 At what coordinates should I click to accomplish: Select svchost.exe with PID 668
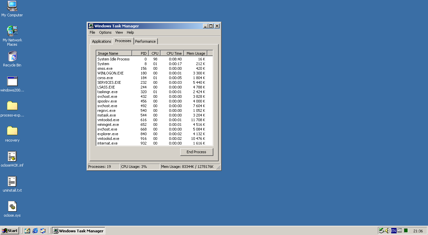pyautogui.click(x=154, y=129)
